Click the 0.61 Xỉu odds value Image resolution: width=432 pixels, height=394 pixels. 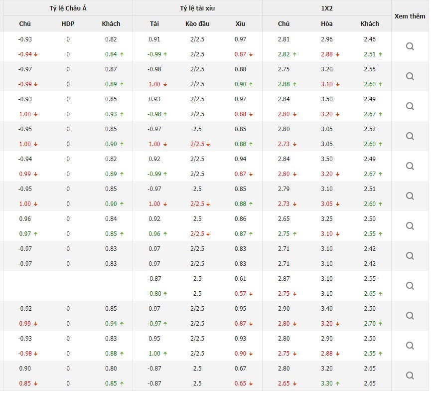(x=240, y=278)
